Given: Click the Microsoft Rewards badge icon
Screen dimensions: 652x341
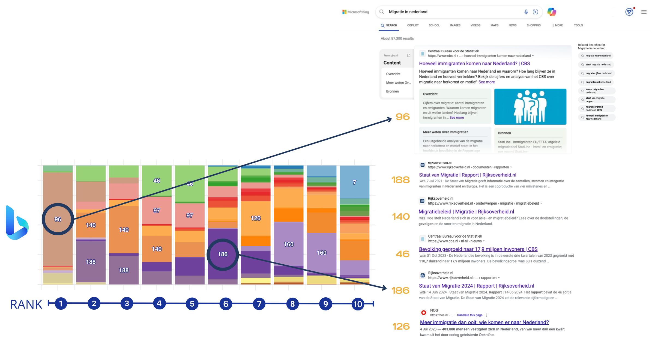Looking at the screenshot, I should click(x=629, y=12).
